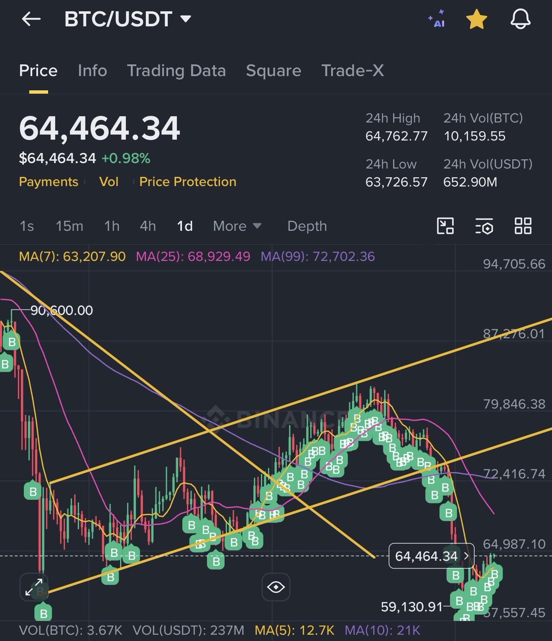This screenshot has height=641, width=552.
Task: Tap the MA(25): 68,929.49 indicator label
Action: click(193, 256)
